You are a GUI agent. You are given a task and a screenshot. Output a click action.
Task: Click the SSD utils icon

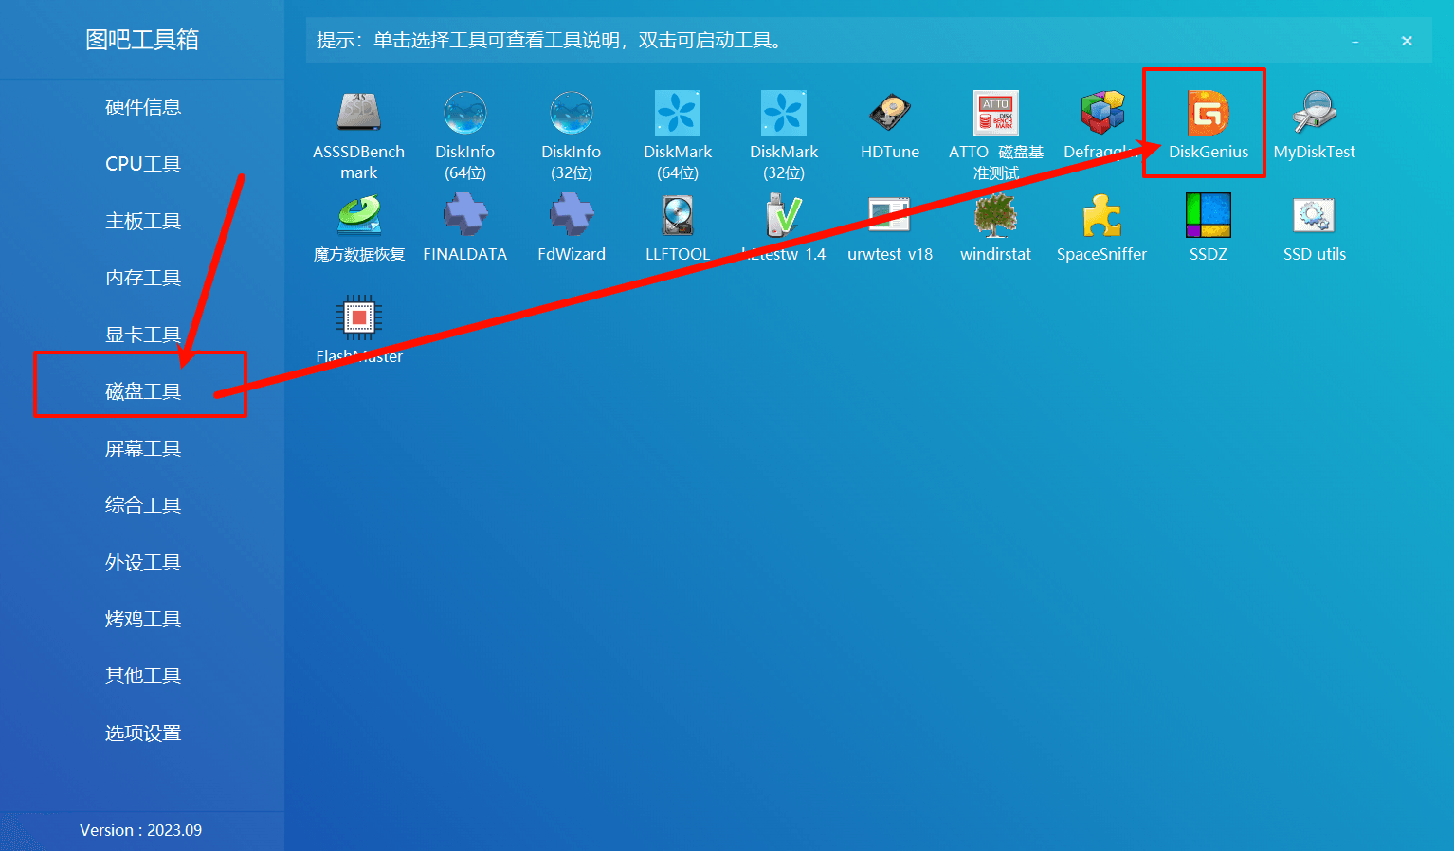1314,216
